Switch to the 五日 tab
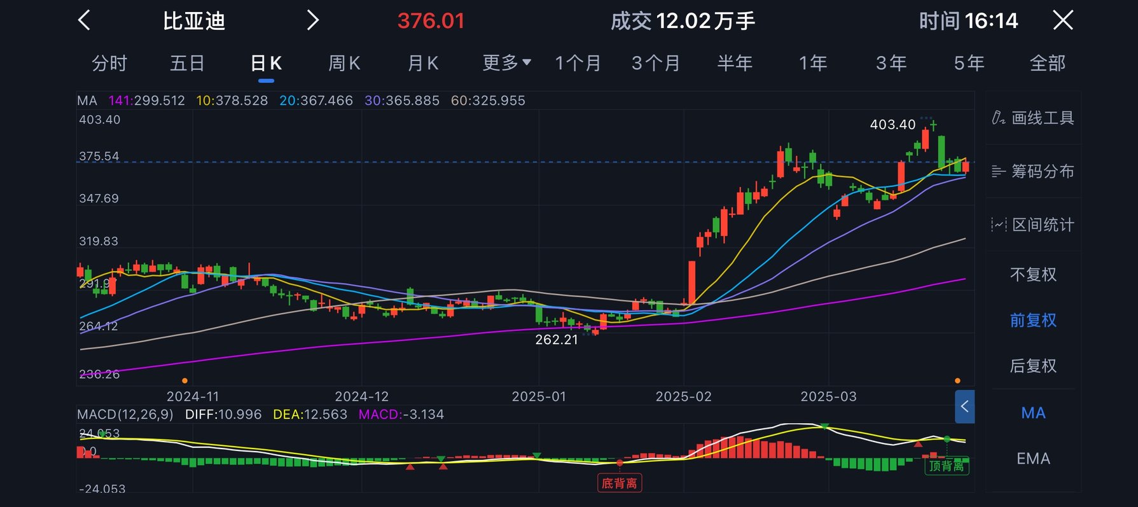The width and height of the screenshot is (1138, 507). (187, 63)
